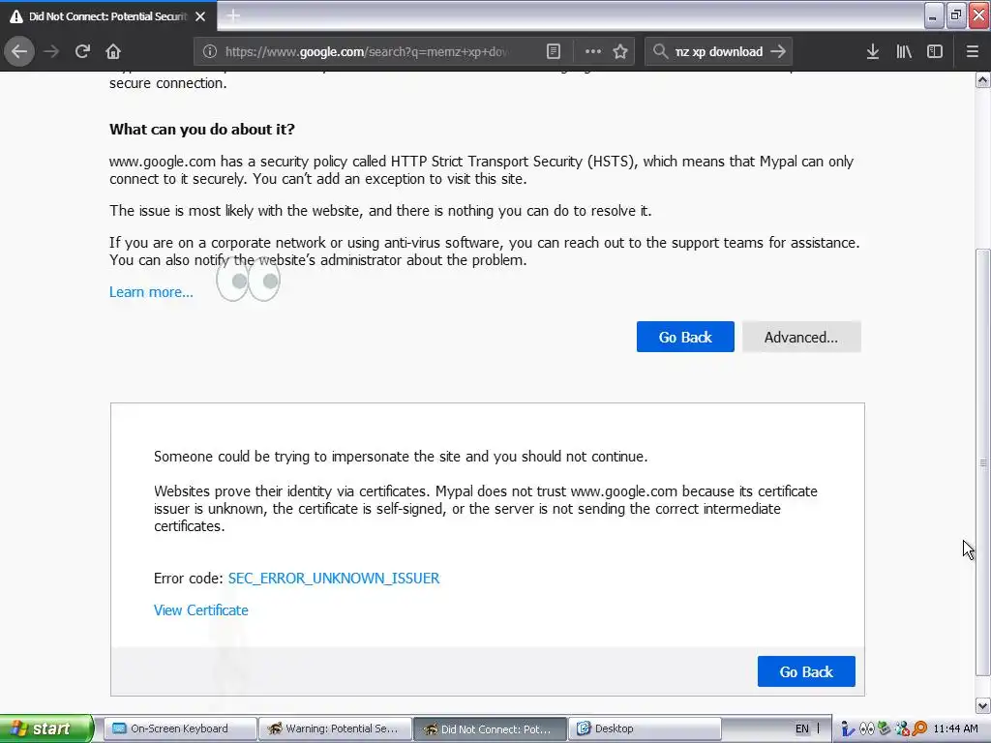The height and width of the screenshot is (743, 991).
Task: Open the Downloads panel
Action: [x=873, y=51]
